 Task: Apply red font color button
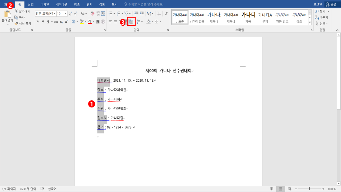[90, 22]
